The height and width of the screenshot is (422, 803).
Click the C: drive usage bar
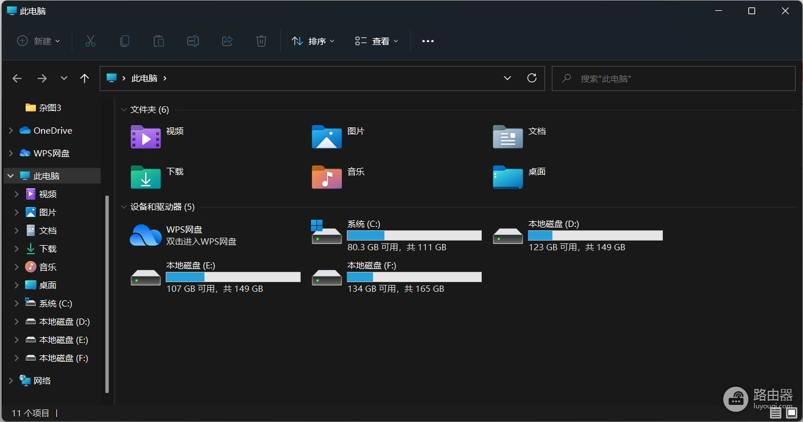click(414, 235)
